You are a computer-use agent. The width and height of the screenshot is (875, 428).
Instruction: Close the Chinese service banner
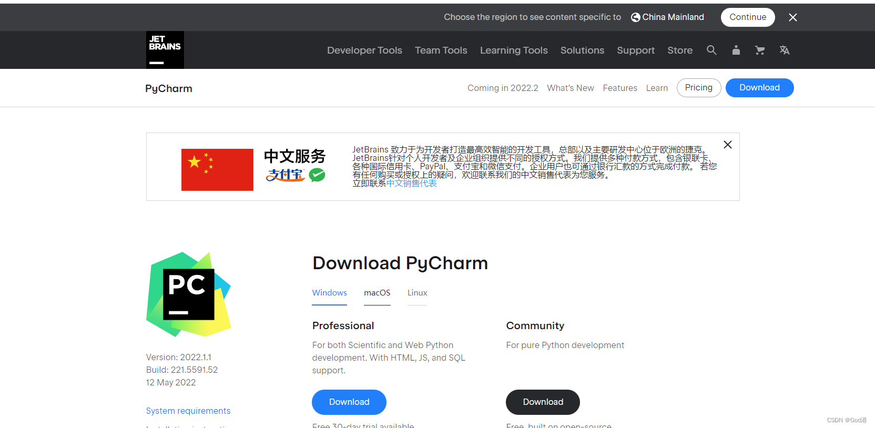(x=728, y=145)
